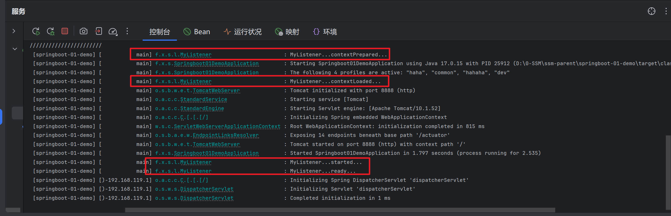
Task: Click the horizontal scrollbar below console
Action: (x=339, y=210)
